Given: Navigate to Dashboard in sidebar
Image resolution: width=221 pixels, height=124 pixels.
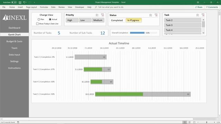Looking at the screenshot, I should pos(15,28).
